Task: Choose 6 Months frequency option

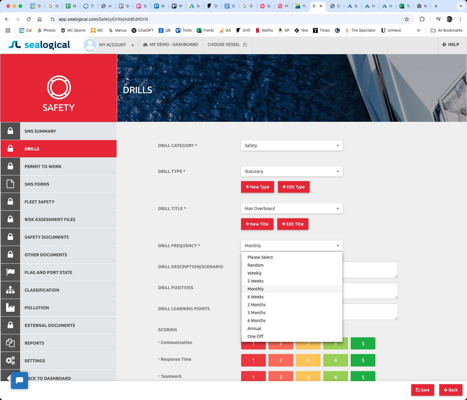Action: (292, 321)
